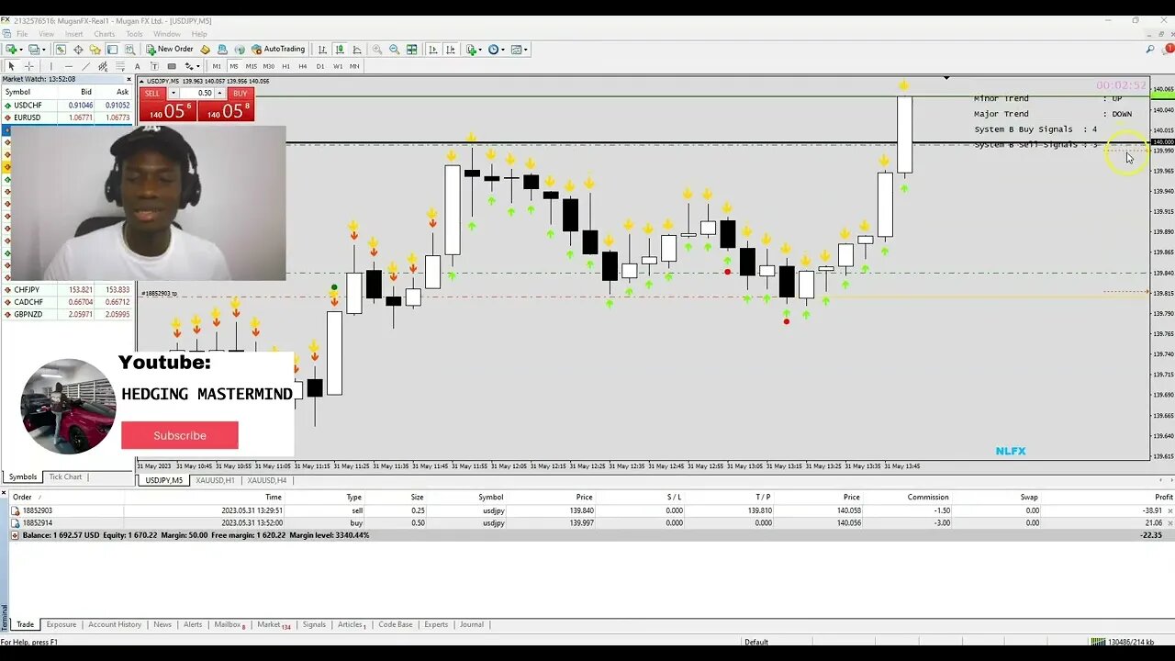Viewport: 1175px width, 661px height.
Task: Zoom in on the chart
Action: point(377,50)
